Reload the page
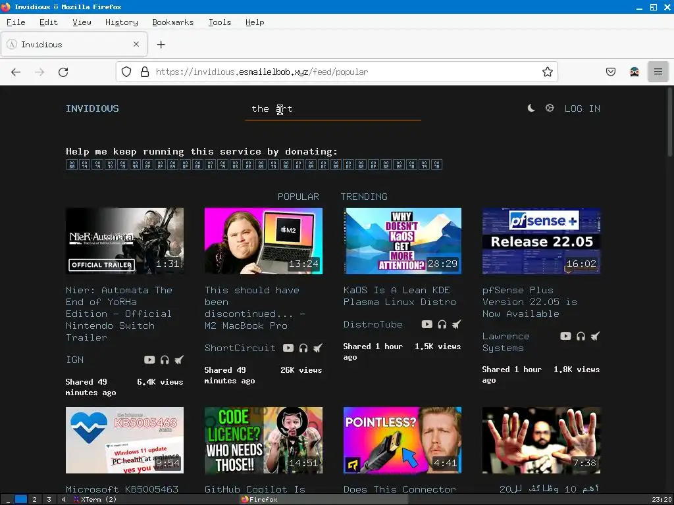This screenshot has height=505, width=674. point(63,72)
